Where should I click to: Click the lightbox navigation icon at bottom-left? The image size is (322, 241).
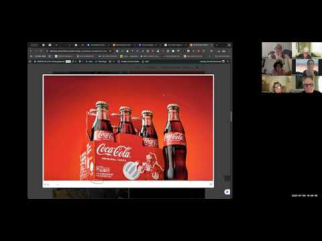coord(46,184)
